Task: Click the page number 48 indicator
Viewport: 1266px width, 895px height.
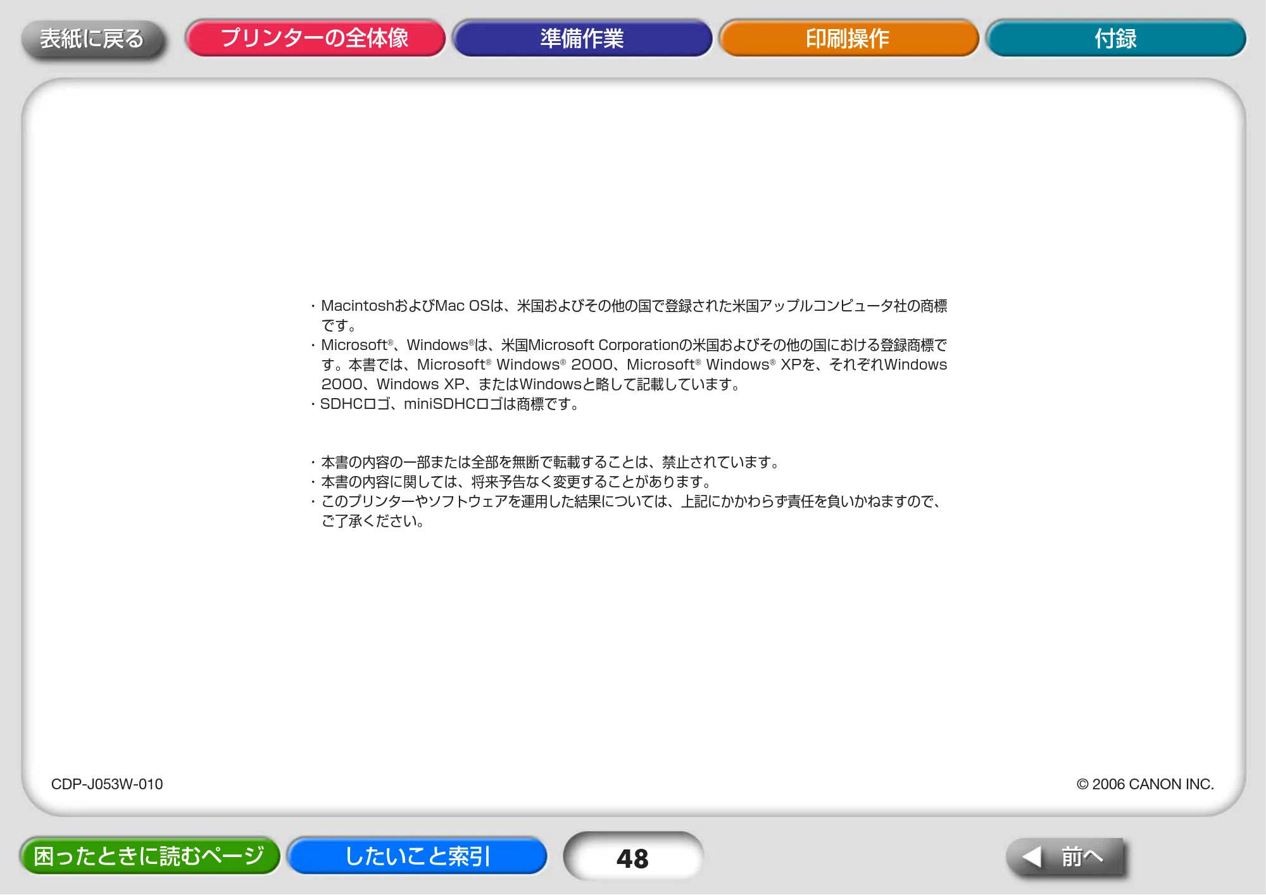Action: click(633, 858)
